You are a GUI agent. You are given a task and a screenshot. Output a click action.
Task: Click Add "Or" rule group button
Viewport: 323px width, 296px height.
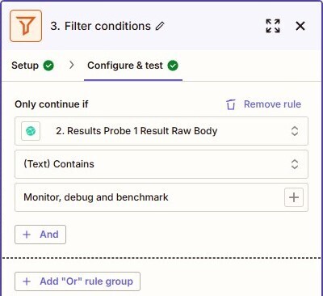[x=78, y=281]
